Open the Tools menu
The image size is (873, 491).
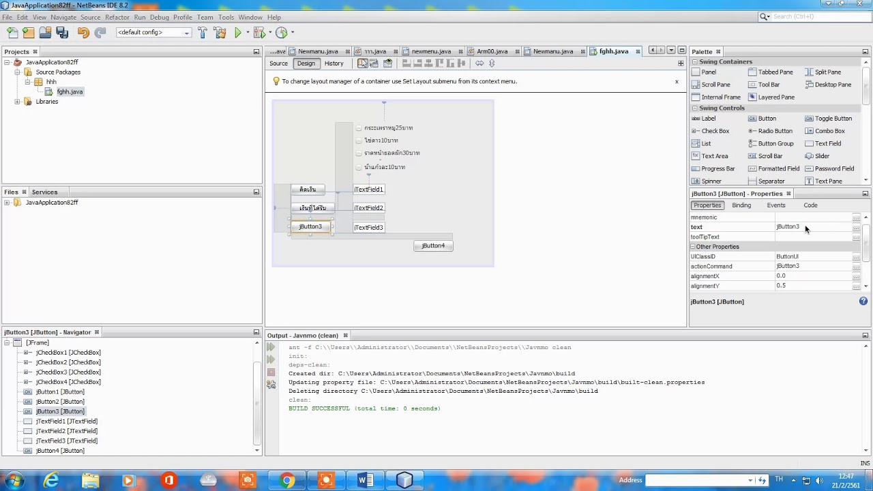click(226, 17)
